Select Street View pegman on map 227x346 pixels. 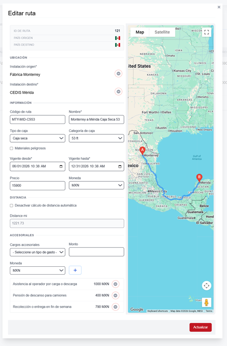click(206, 302)
